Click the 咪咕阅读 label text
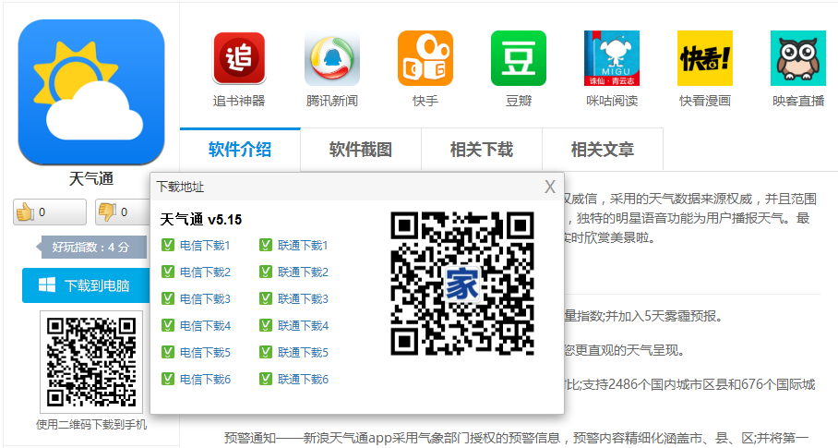 tap(612, 101)
